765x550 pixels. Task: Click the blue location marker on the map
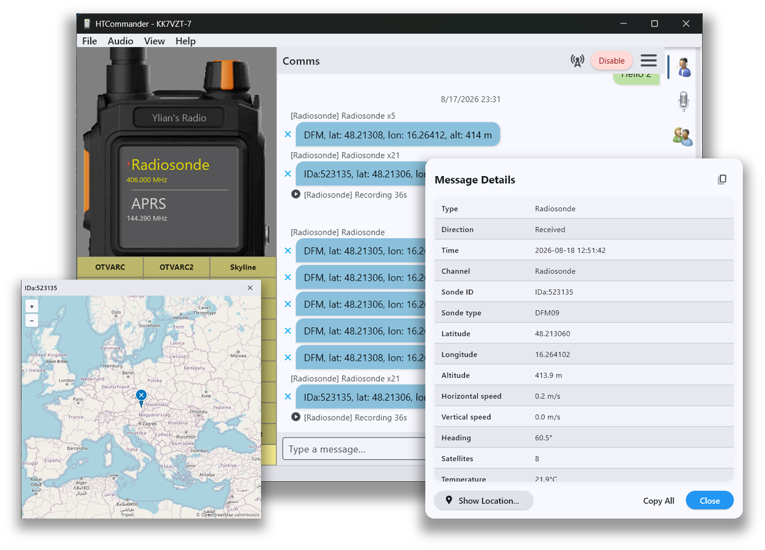tap(141, 398)
